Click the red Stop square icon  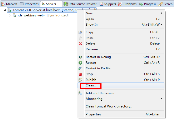(x=80, y=74)
